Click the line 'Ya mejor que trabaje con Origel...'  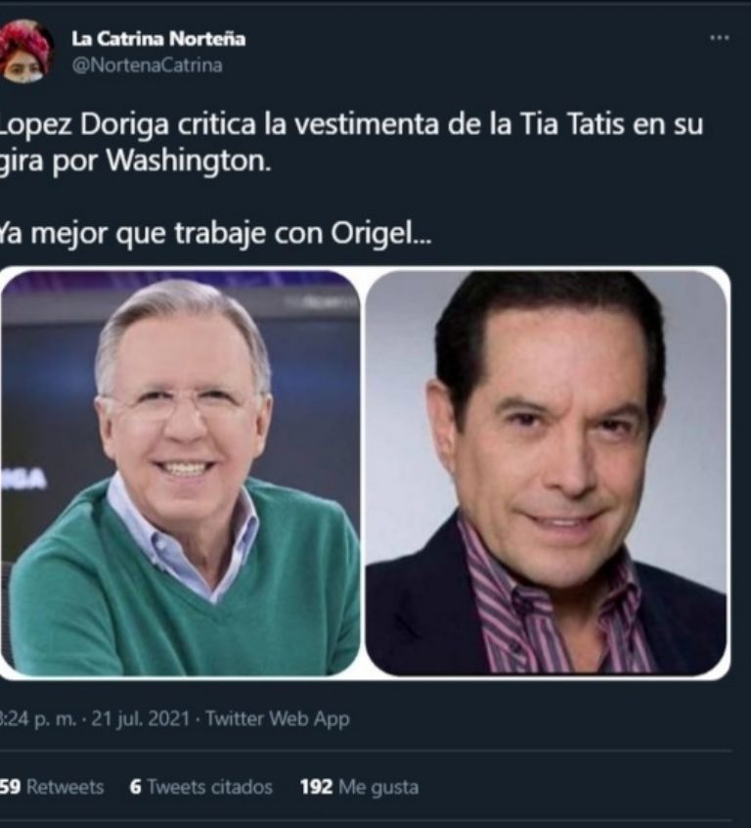click(x=215, y=233)
